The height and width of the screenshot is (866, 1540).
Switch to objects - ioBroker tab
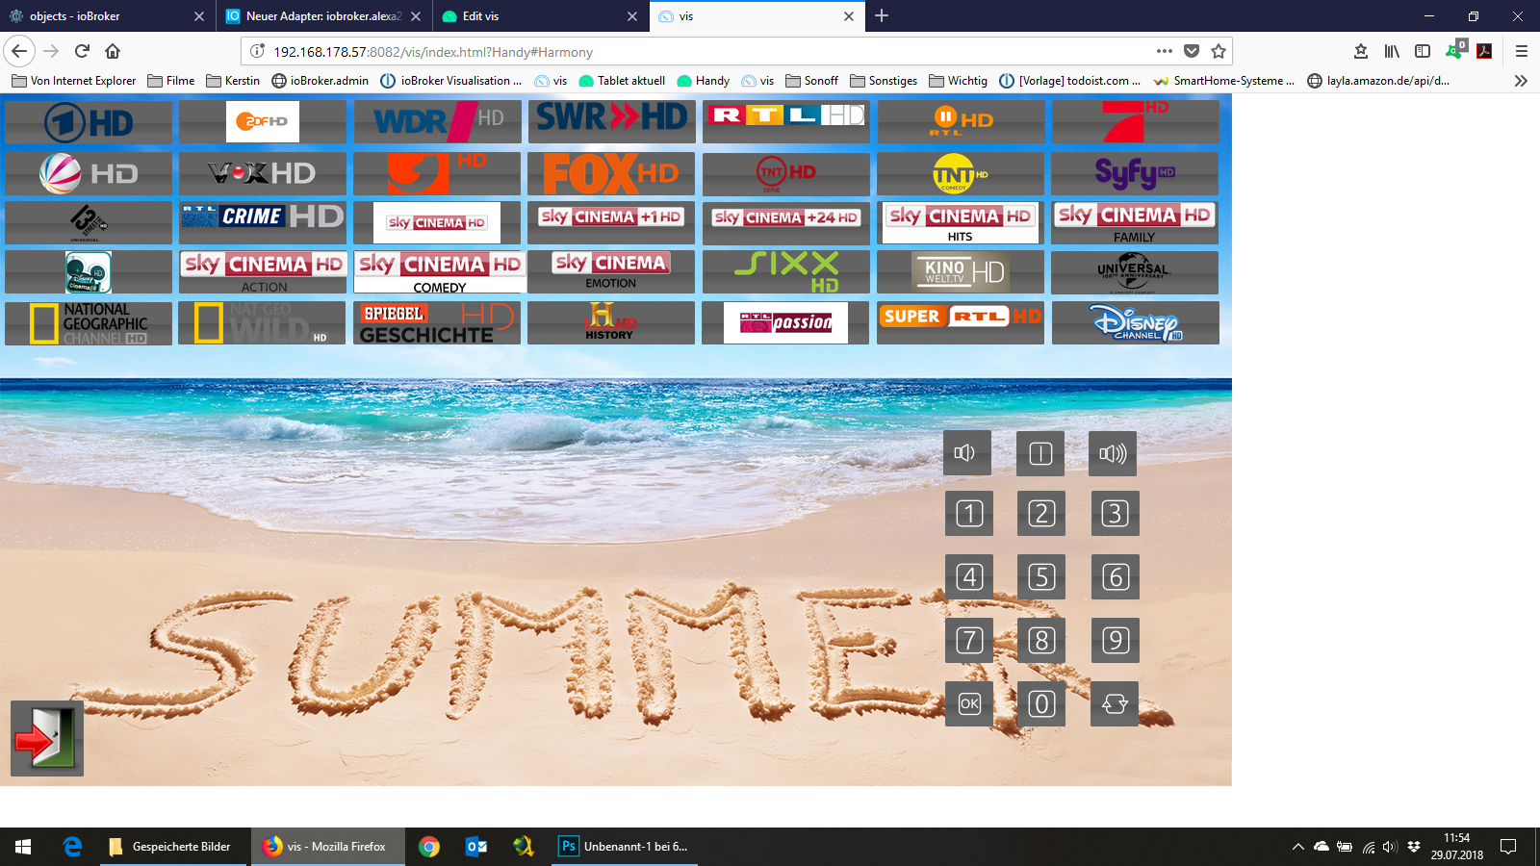tap(107, 16)
